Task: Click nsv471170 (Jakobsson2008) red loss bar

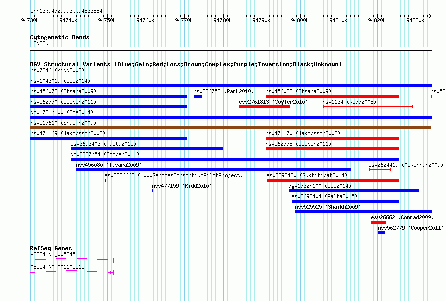Action: (x=333, y=138)
